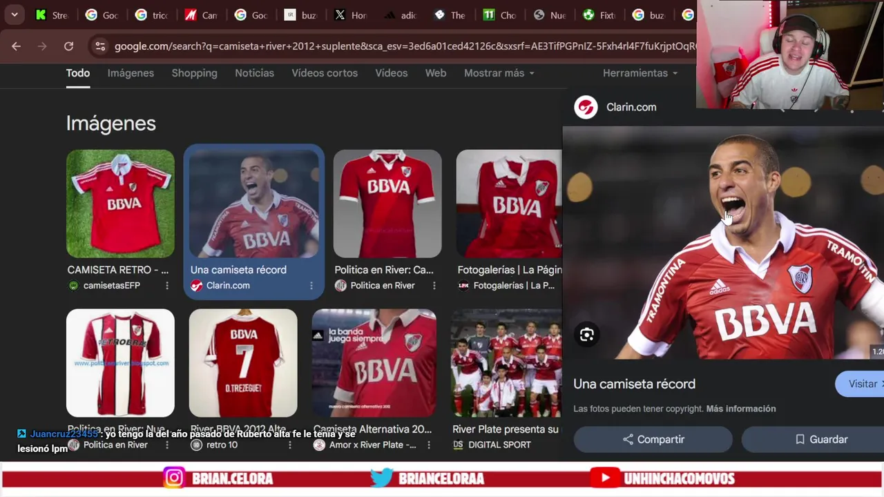
Task: Open the team photo 'River Plate presenta' thumbnail
Action: click(x=506, y=363)
